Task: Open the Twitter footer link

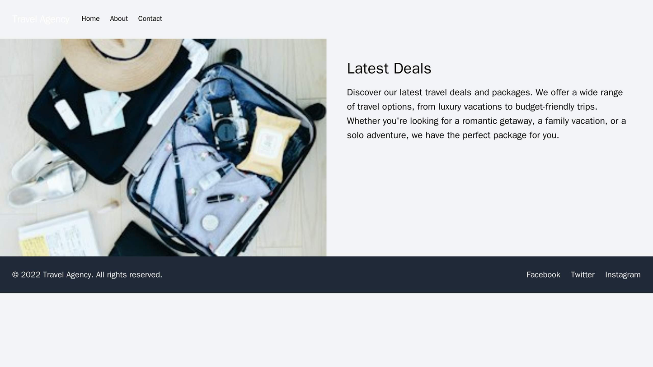Action: point(583,274)
